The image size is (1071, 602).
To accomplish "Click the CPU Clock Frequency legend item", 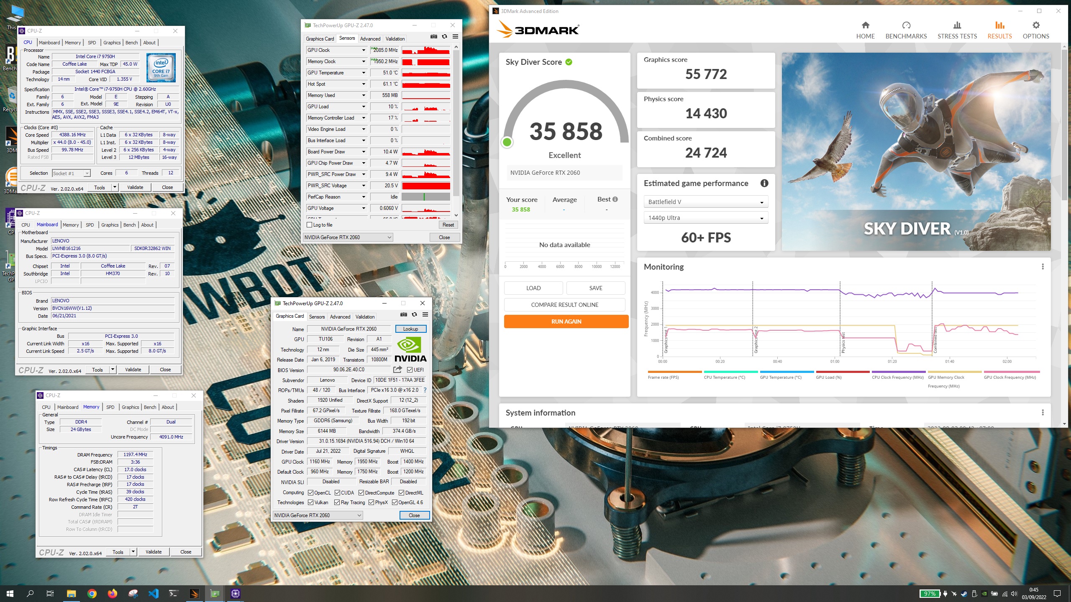I will coord(898,375).
